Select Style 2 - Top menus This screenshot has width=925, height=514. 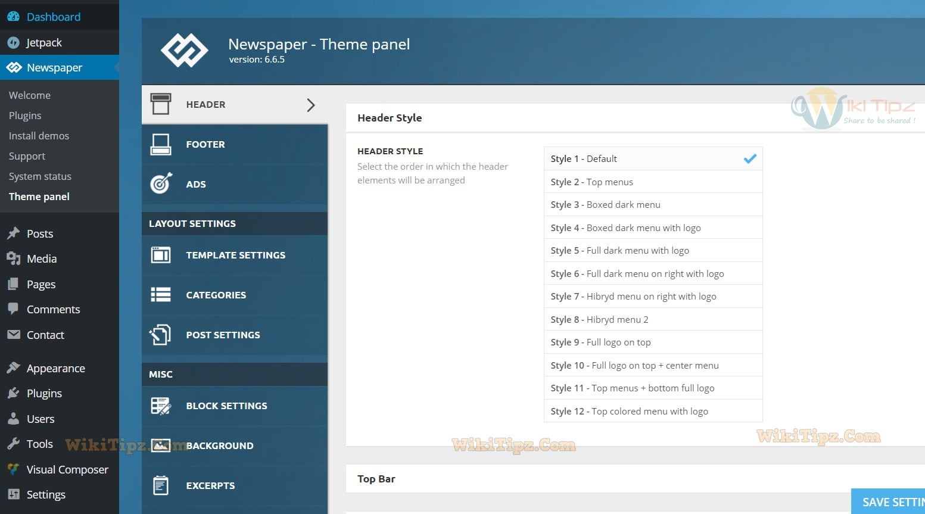(653, 182)
